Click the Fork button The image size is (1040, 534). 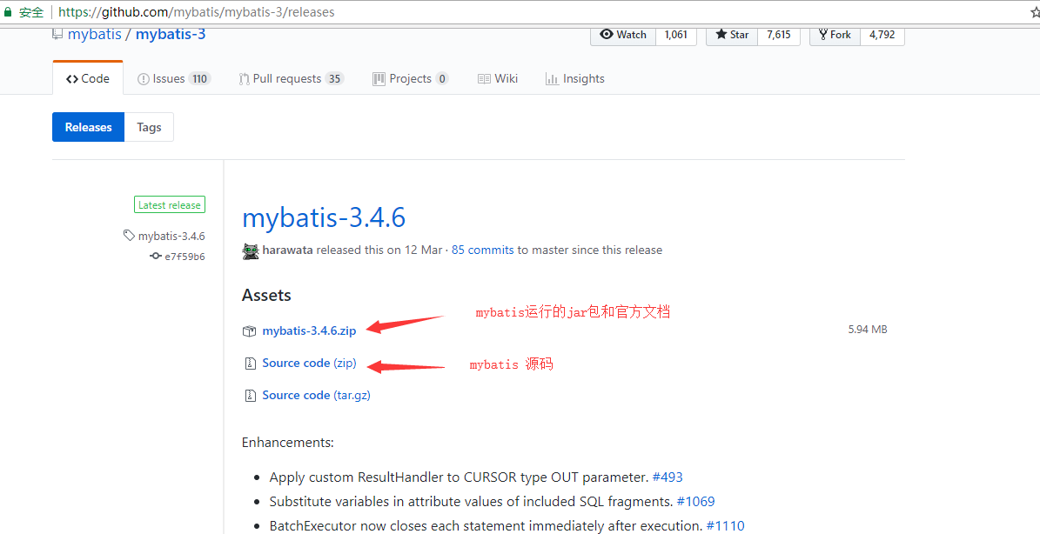pyautogui.click(x=835, y=35)
